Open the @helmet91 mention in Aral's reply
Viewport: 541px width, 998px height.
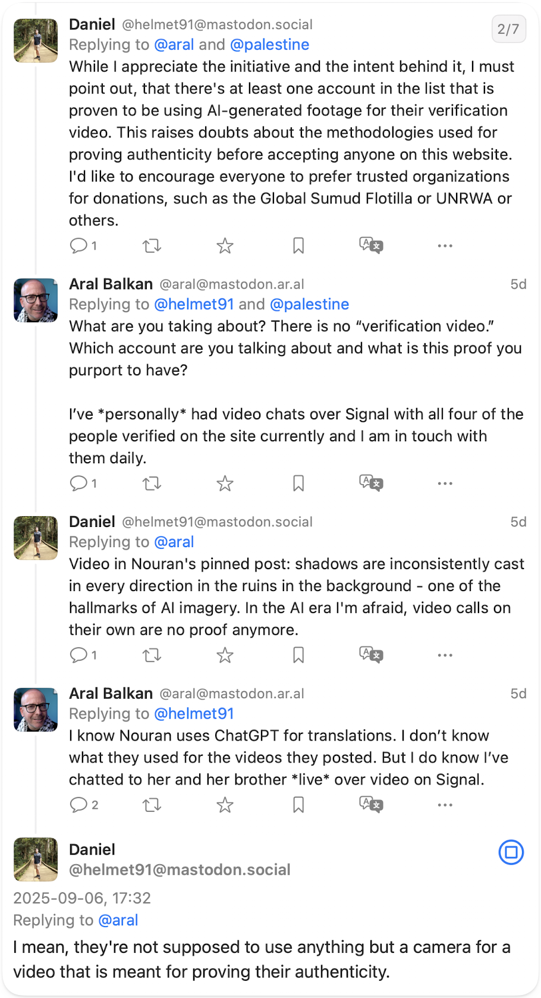(x=194, y=304)
